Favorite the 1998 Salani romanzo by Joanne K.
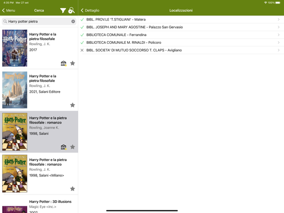Image resolution: width=284 pixels, height=213 pixels. point(73,147)
